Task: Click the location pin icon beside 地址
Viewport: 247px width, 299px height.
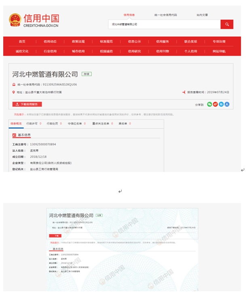Action: [14, 92]
